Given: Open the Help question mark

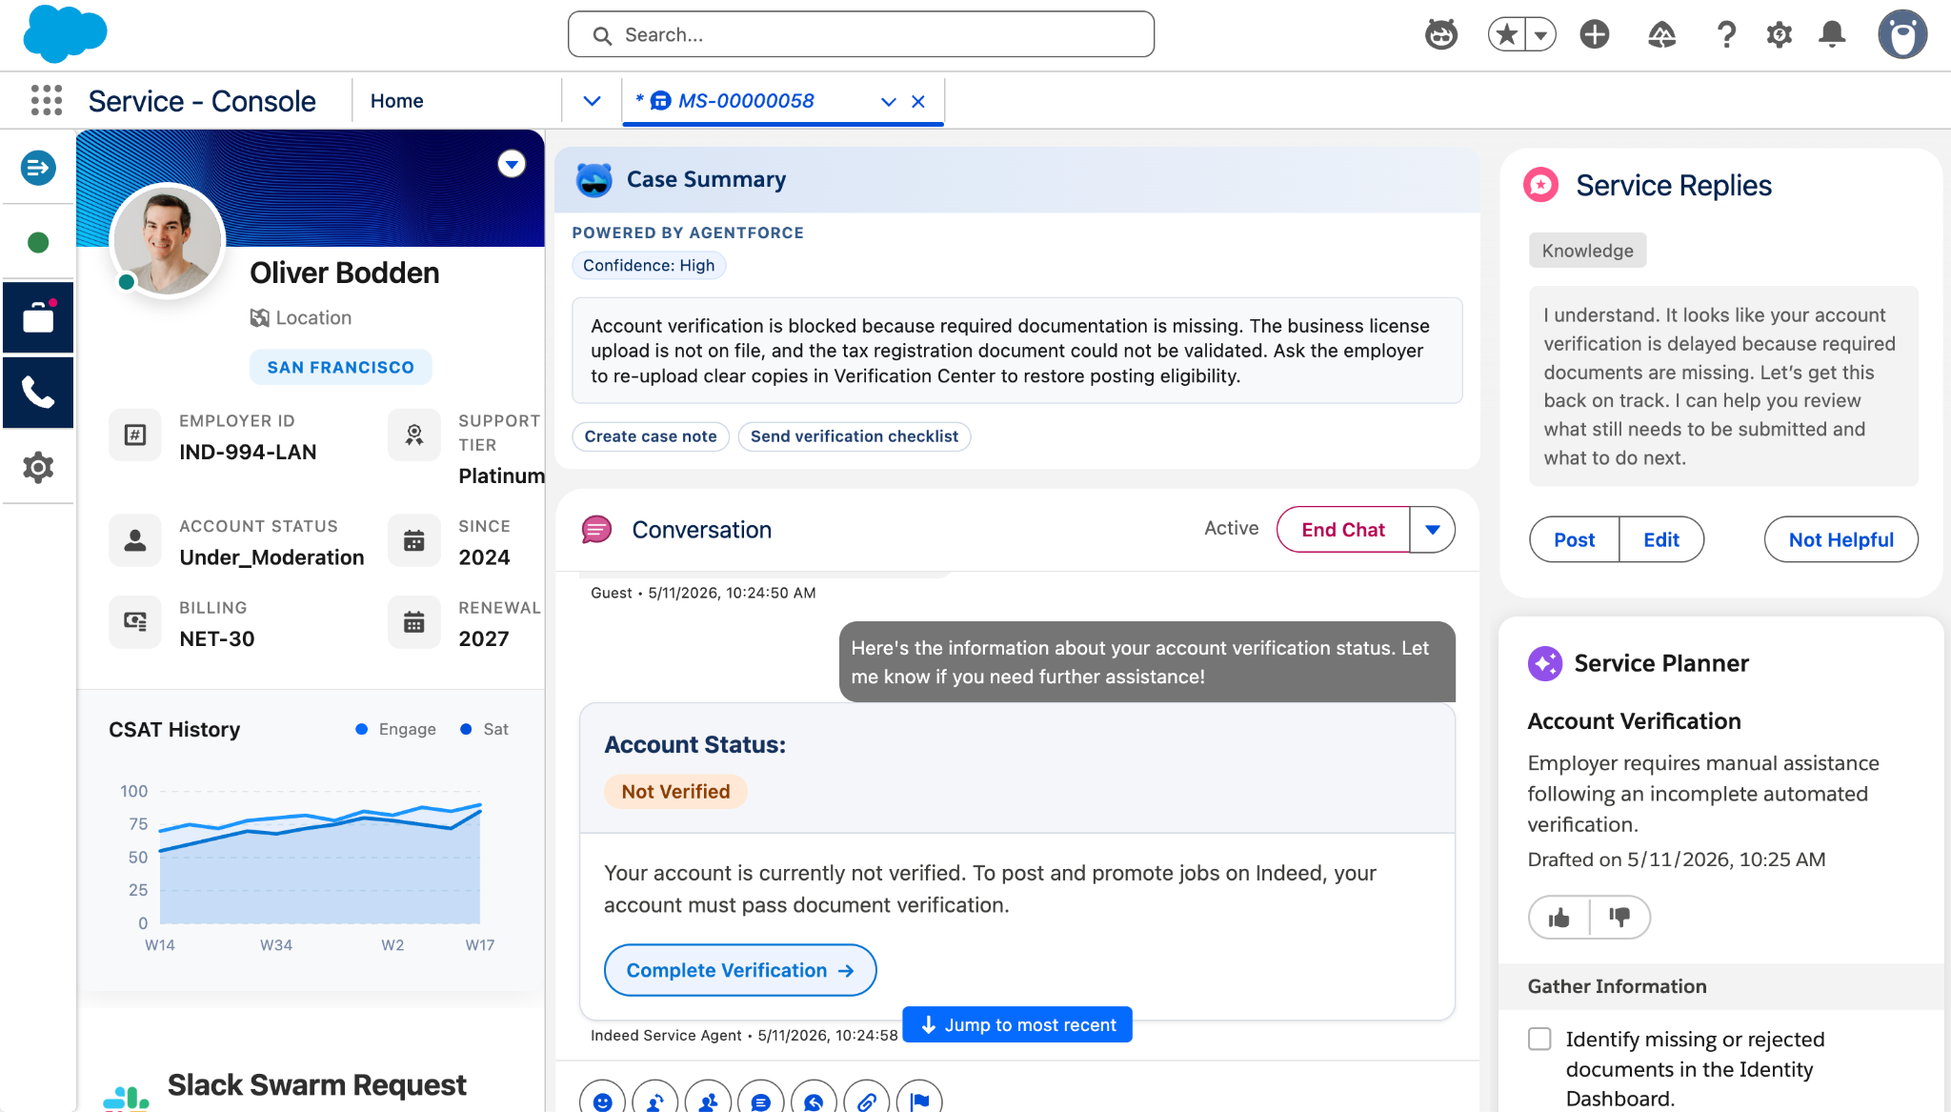Looking at the screenshot, I should point(1726,35).
